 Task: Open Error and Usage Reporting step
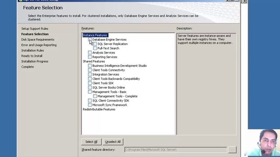click(x=39, y=45)
